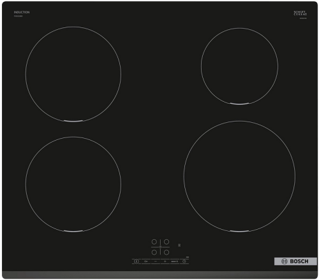Image resolution: width=319 pixels, height=280 pixels.
Task: Select the bottom-right zone indicator circle
Action: click(167, 252)
